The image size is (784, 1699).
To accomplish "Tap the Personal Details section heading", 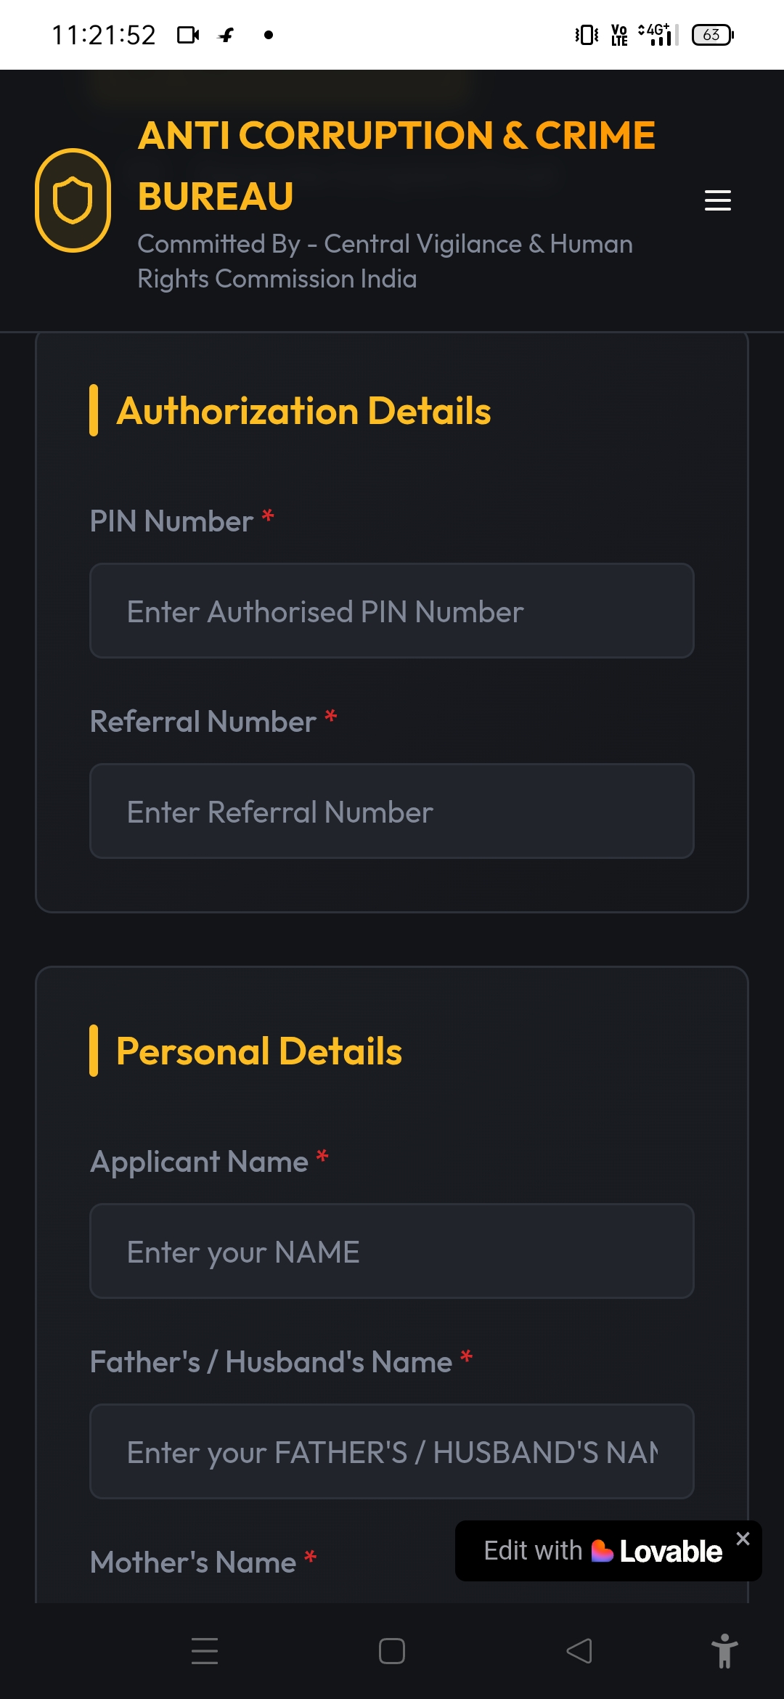I will [x=259, y=1051].
